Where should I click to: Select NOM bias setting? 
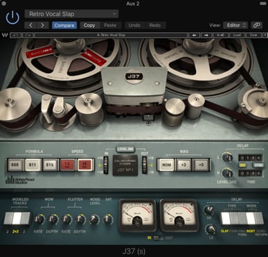(166, 165)
